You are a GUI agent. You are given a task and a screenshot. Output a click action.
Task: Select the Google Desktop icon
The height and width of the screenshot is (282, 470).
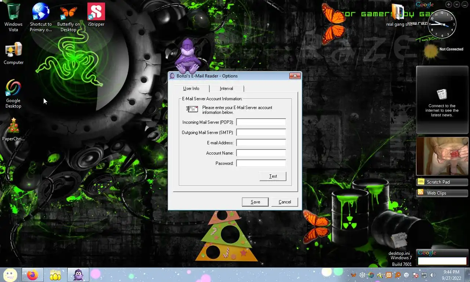[x=13, y=94]
